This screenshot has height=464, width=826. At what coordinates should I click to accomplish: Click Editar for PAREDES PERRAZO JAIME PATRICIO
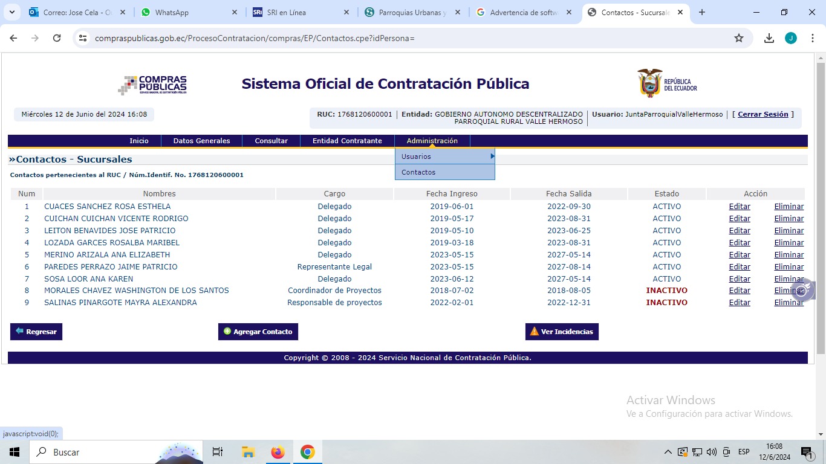tap(739, 266)
